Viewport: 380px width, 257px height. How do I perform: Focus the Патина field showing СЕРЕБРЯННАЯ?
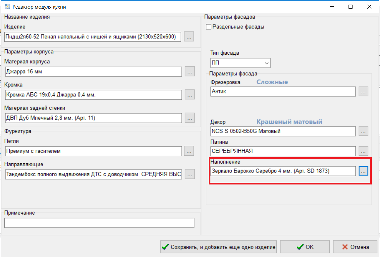click(283, 151)
